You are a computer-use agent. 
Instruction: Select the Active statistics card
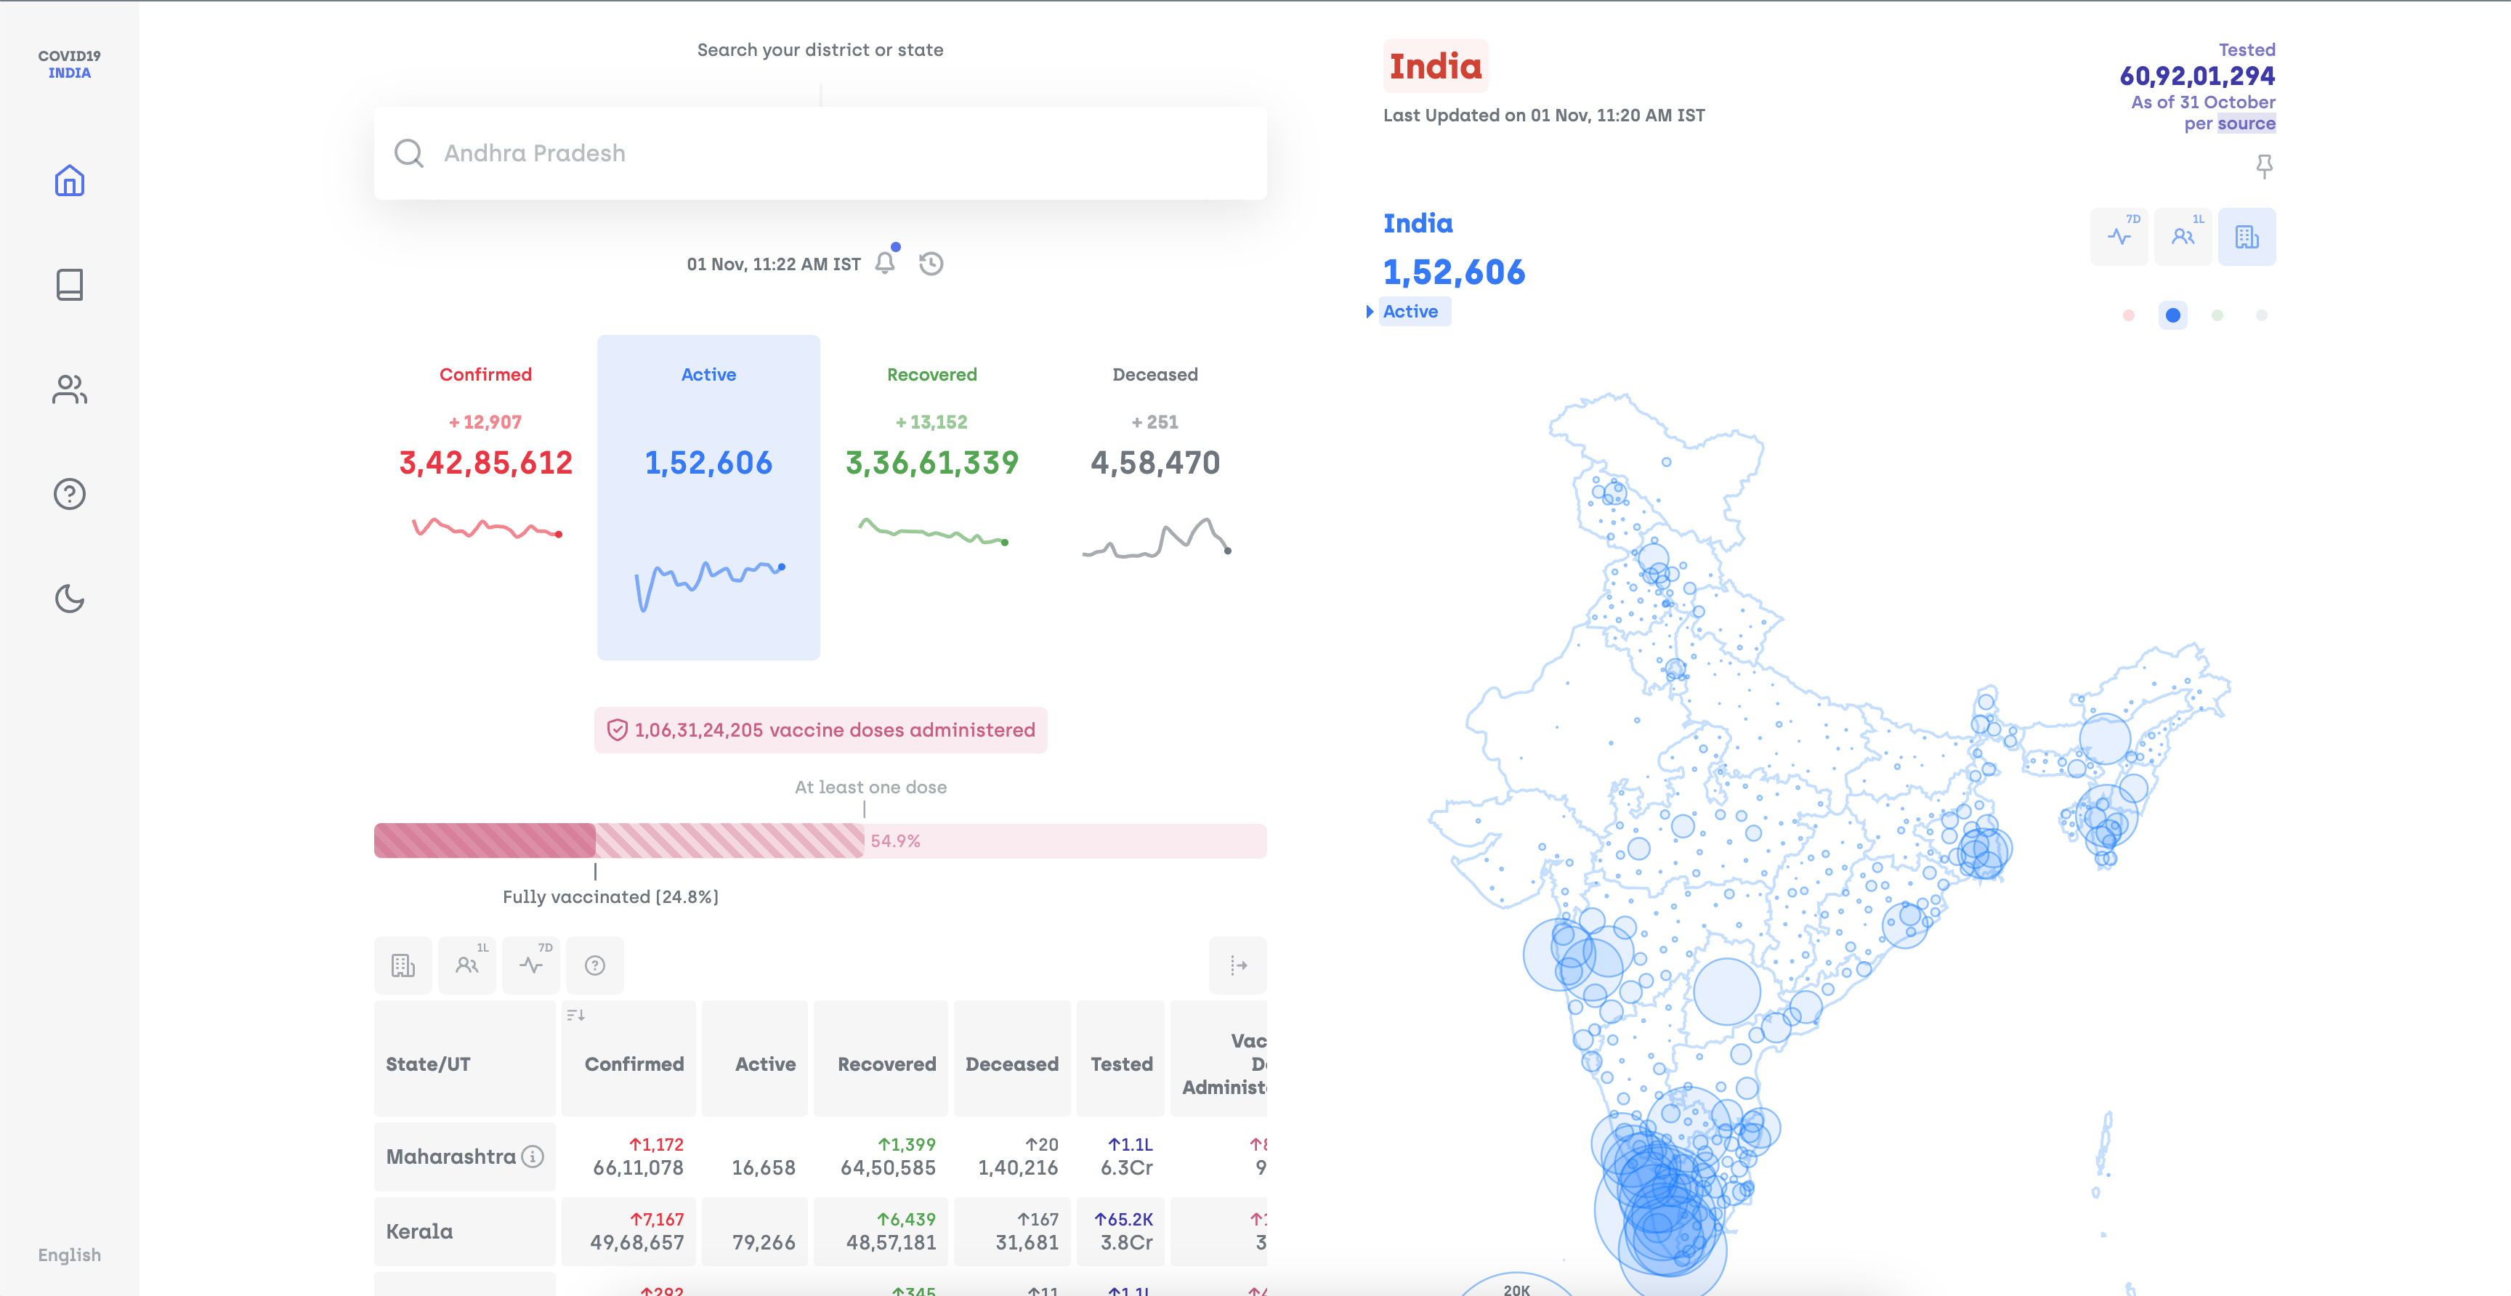click(708, 497)
